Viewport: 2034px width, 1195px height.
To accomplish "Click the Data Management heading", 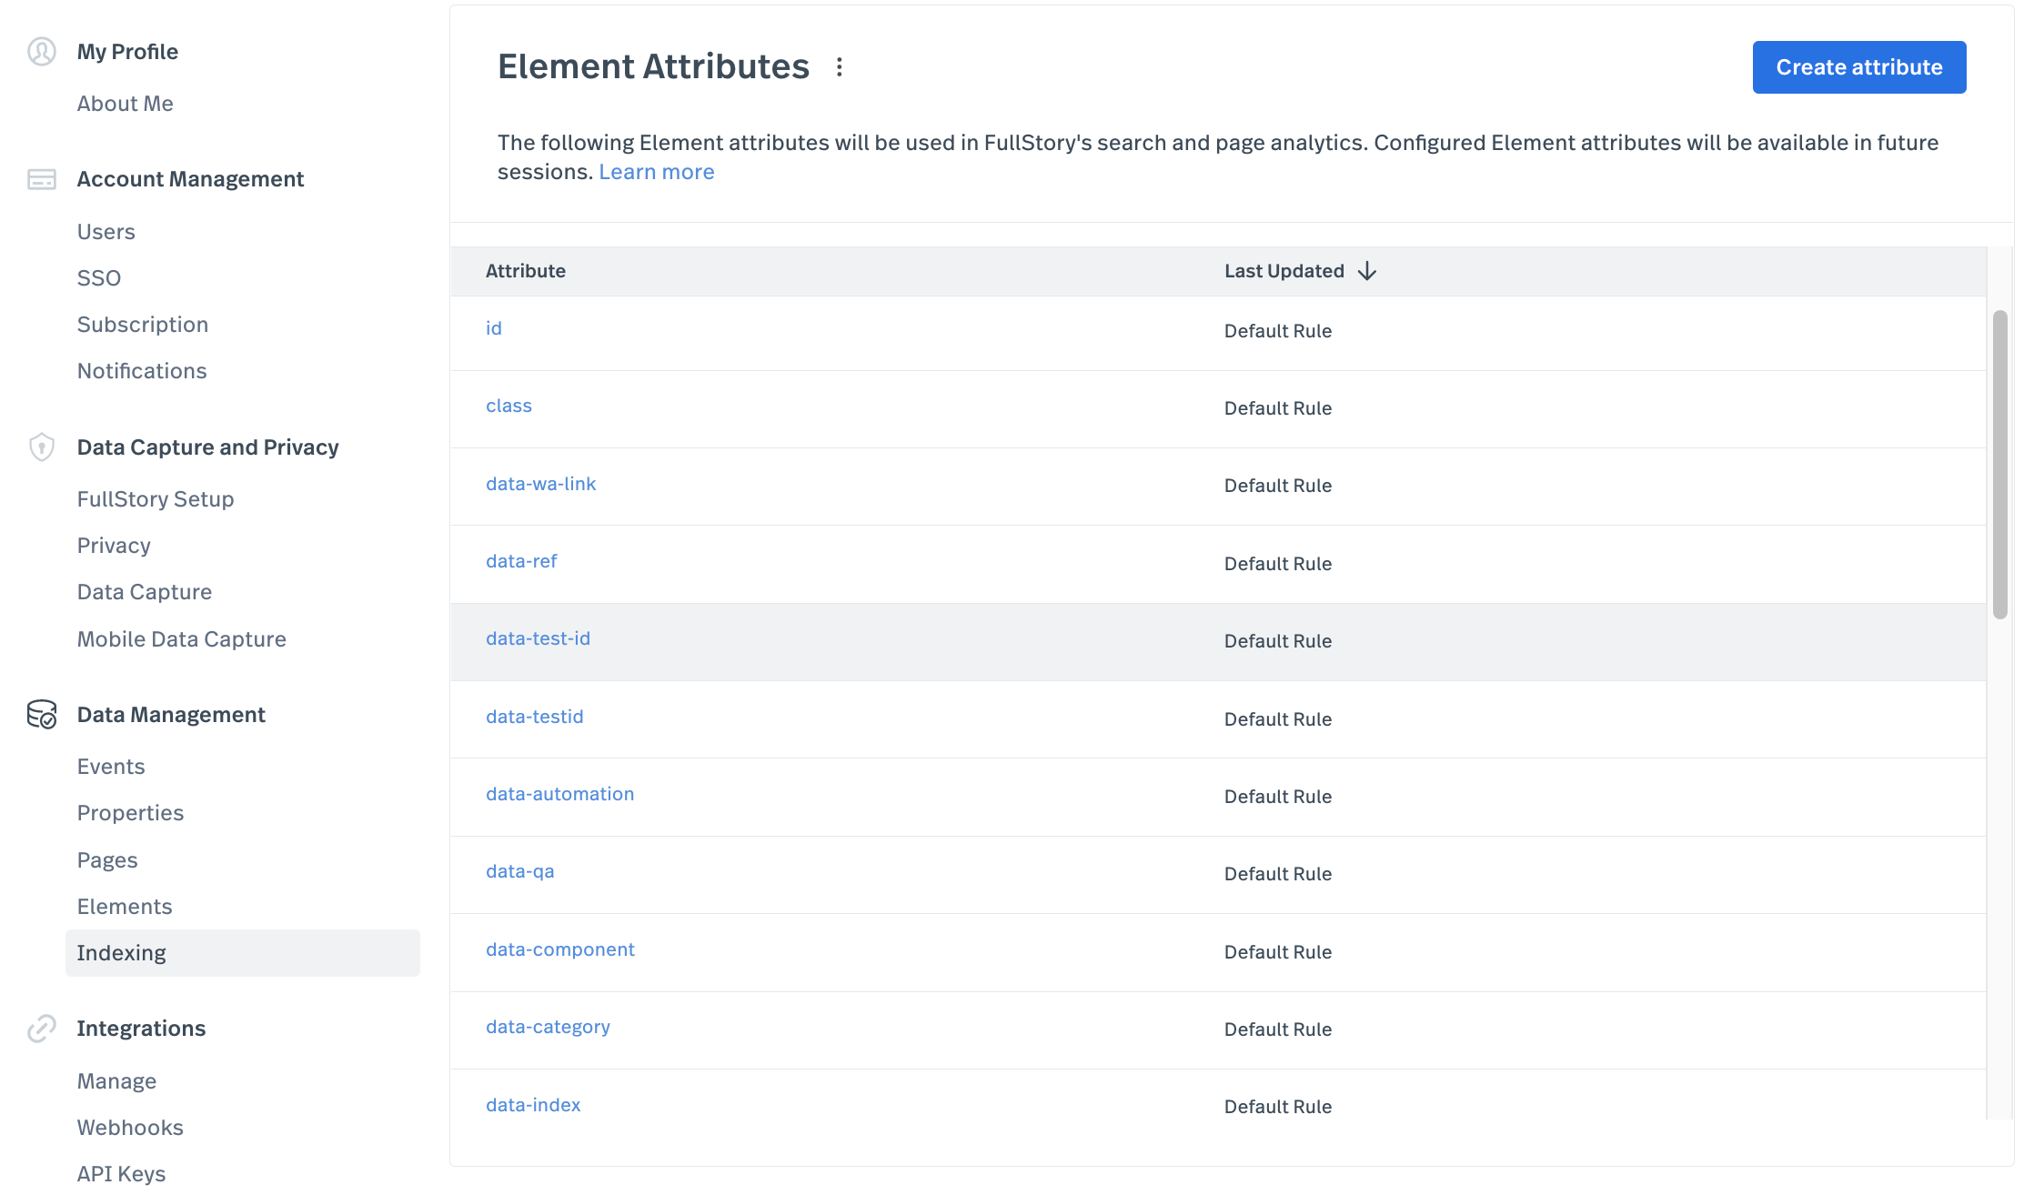I will point(171,715).
